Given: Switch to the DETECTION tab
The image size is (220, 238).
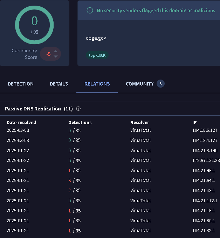Looking at the screenshot, I should (x=21, y=84).
